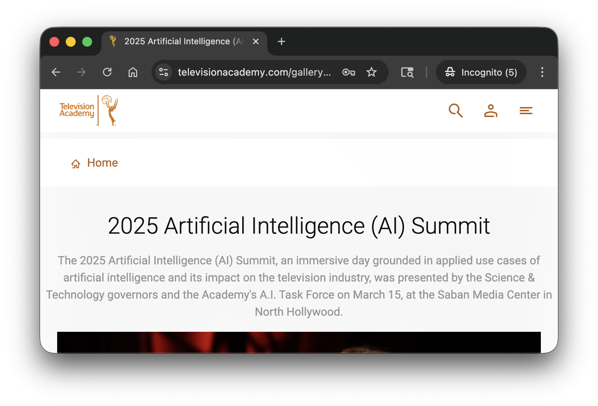Click the browser back arrow
Viewport: 598px width, 406px height.
56,72
